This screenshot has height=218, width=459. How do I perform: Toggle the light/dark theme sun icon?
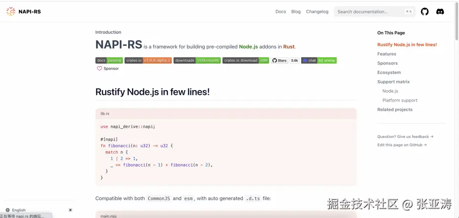[x=70, y=210]
